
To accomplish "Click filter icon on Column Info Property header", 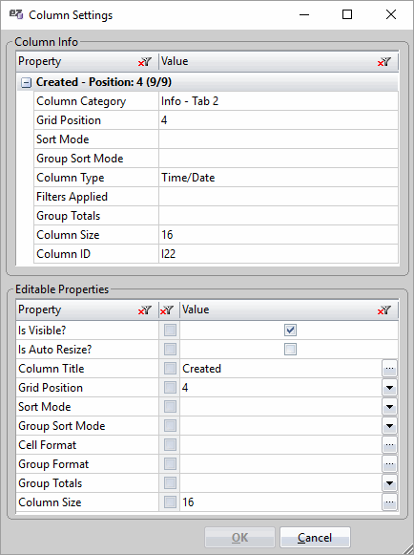I will click(145, 62).
